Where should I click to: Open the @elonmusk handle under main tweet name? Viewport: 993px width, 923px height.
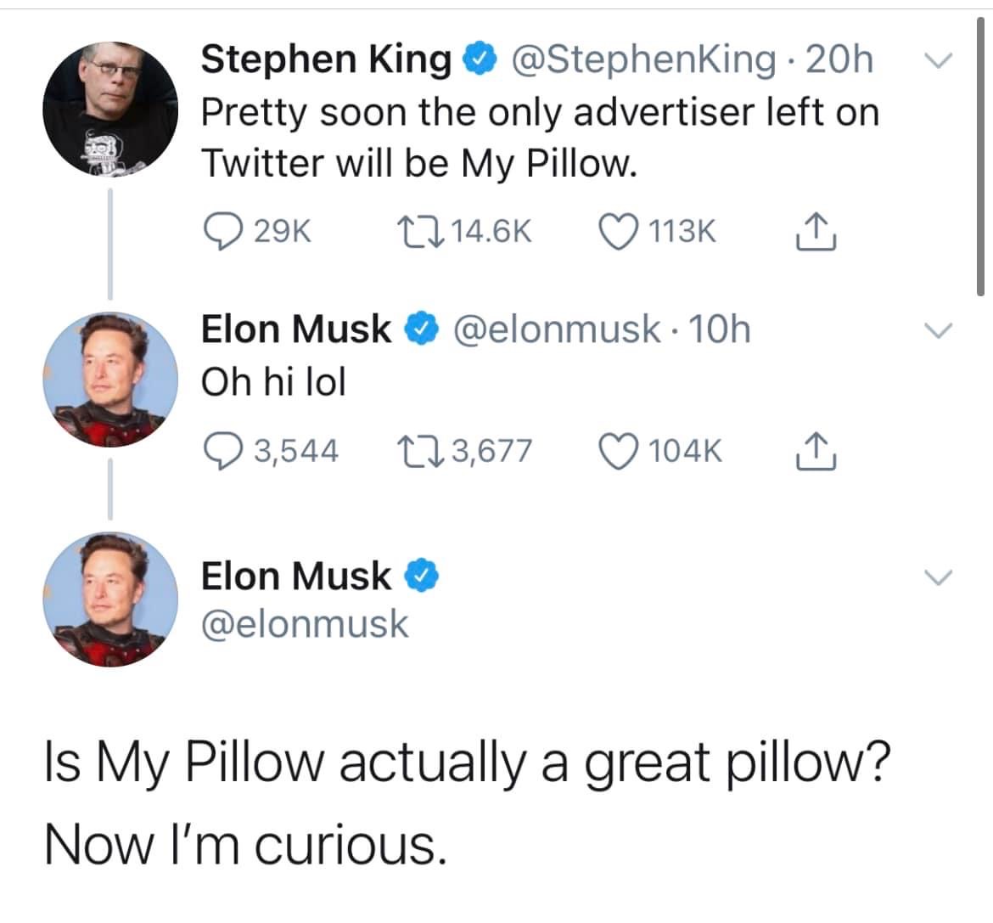pyautogui.click(x=305, y=625)
